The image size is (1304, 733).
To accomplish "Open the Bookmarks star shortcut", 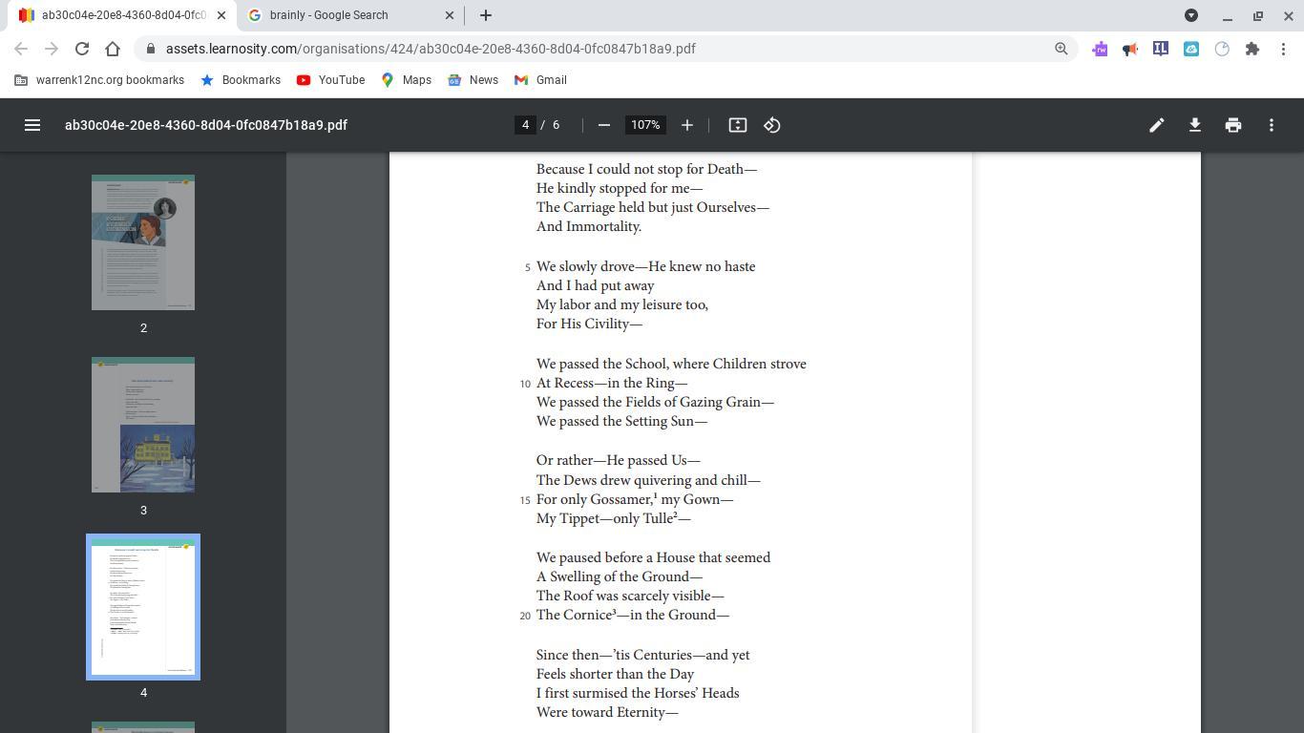I will pos(241,80).
